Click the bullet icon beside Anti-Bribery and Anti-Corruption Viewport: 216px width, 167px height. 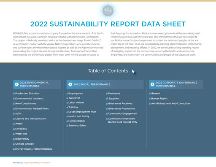point(150,104)
